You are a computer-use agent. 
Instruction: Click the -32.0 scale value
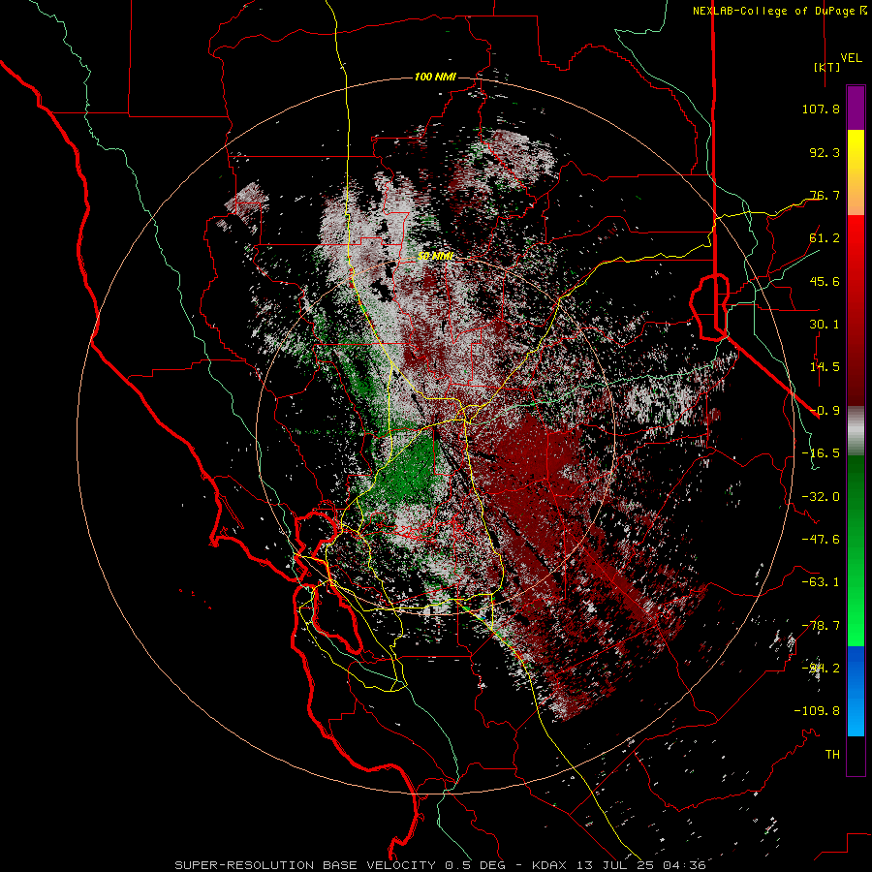821,497
